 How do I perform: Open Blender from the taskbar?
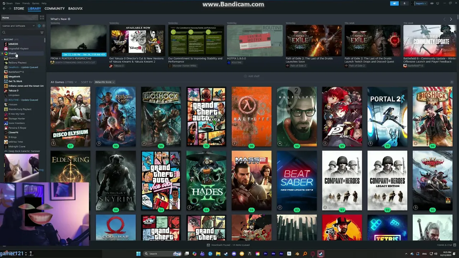297,254
